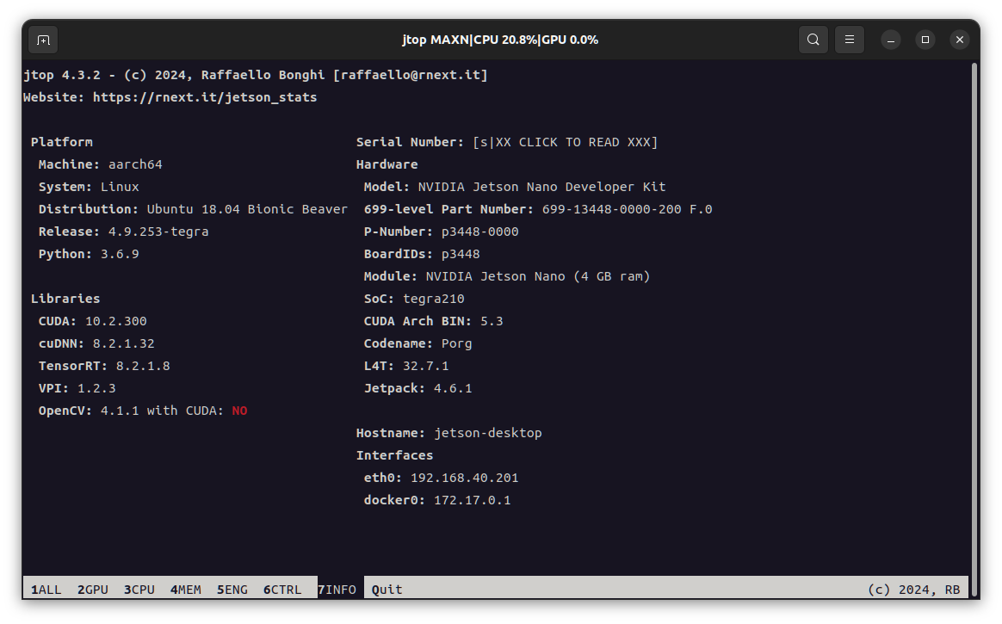Click part number 699-13448-0000-200 F.0

tap(627, 209)
